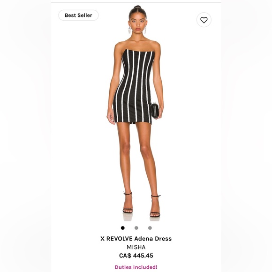272x272 pixels.
Task: Select the first black carousel dot
Action: (123, 228)
